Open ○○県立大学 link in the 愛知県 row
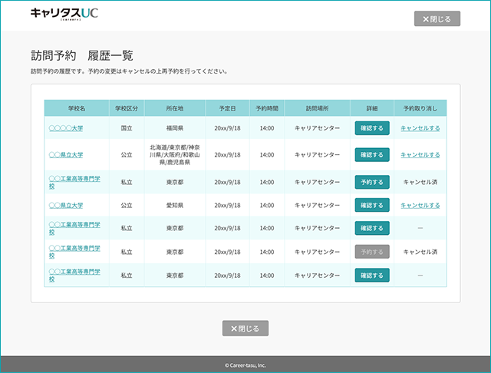Image resolution: width=491 pixels, height=373 pixels. [x=66, y=206]
